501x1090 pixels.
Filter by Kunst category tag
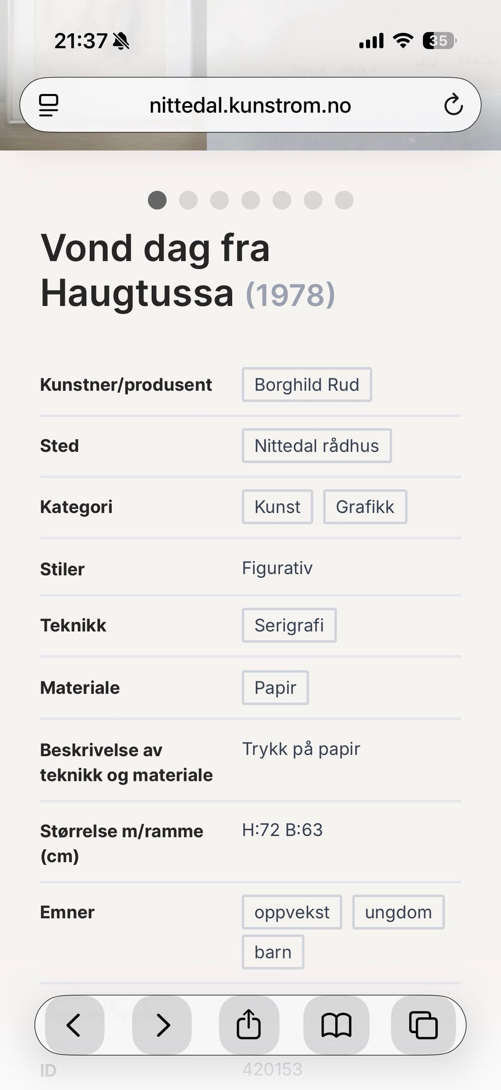coord(277,507)
